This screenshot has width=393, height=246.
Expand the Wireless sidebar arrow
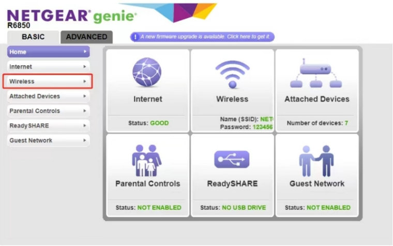point(85,81)
